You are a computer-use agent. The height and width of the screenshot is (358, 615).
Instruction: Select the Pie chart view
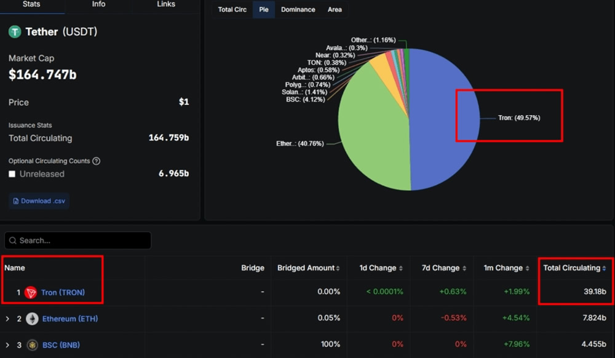264,9
